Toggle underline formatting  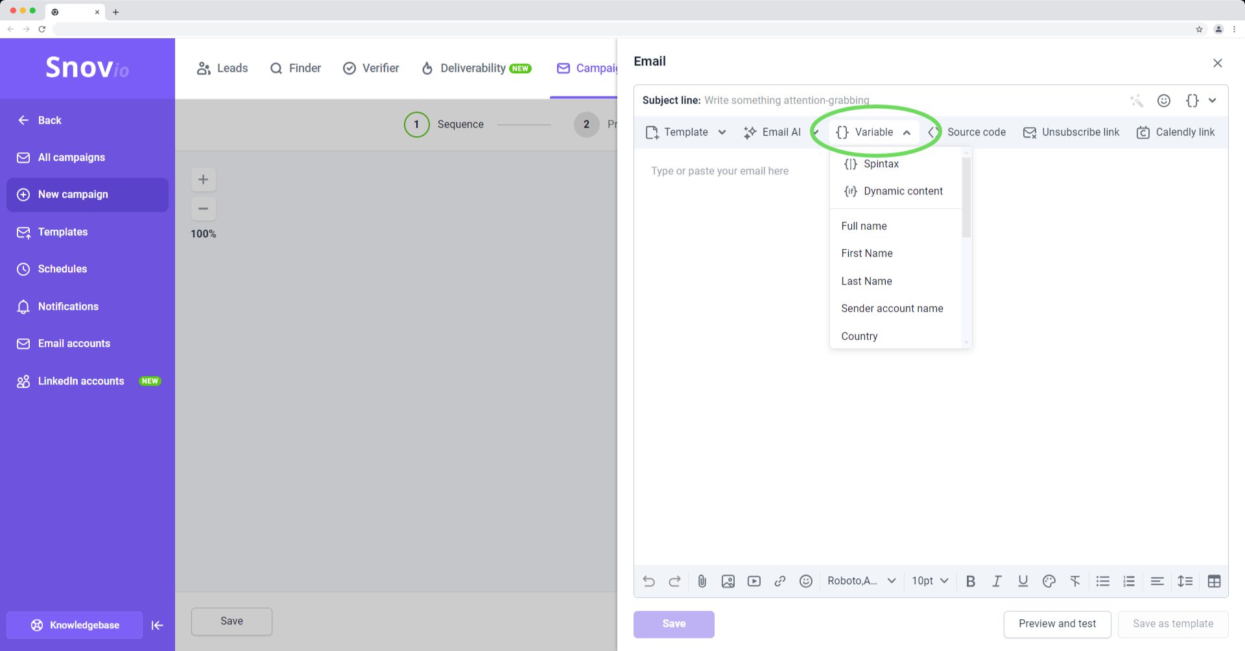pos(1023,581)
